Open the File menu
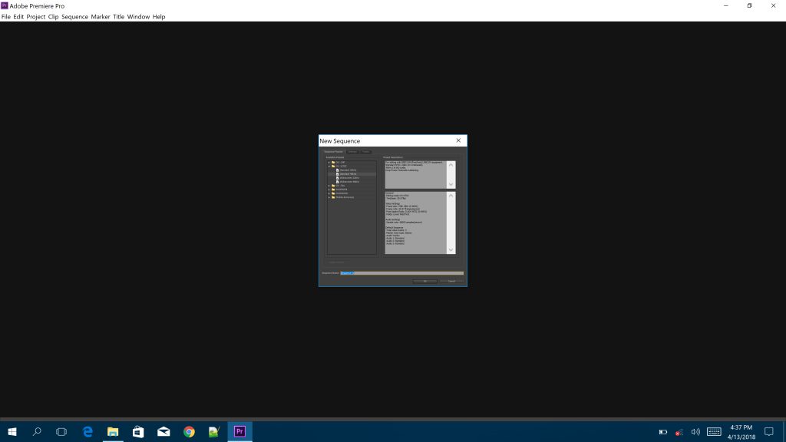Image resolution: width=786 pixels, height=442 pixels. tap(6, 17)
